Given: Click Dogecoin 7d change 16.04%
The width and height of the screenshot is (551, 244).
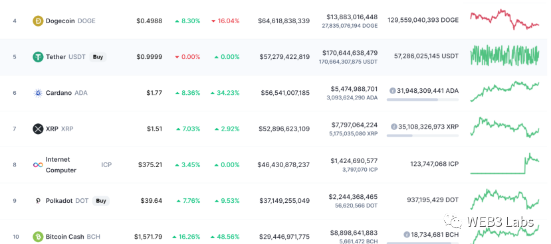Looking at the screenshot, I should pos(225,21).
